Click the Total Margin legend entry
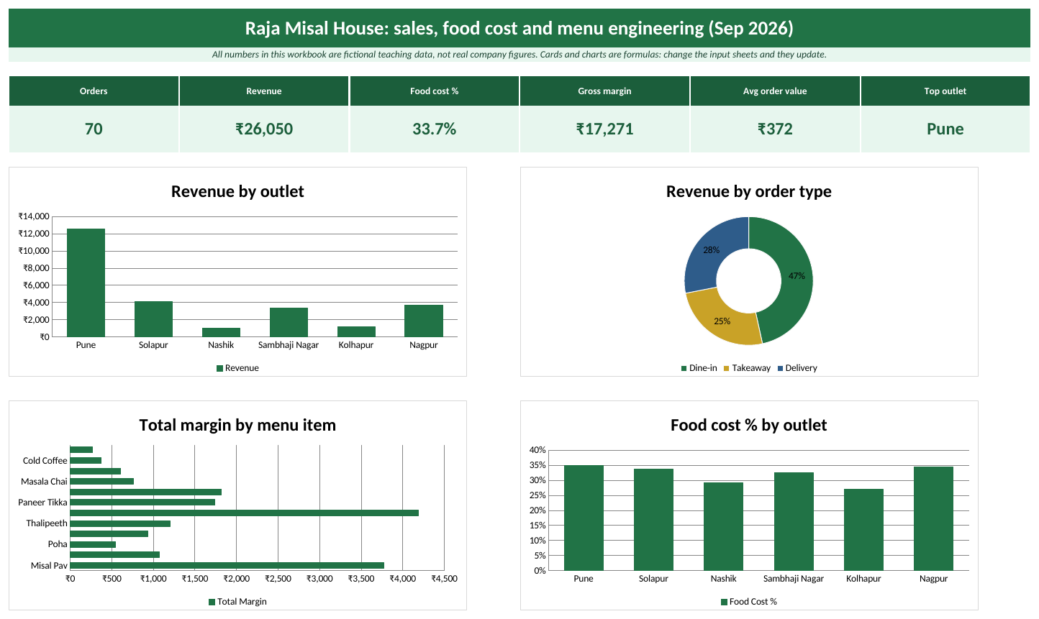Viewport: 1039px width, 619px height. [237, 602]
